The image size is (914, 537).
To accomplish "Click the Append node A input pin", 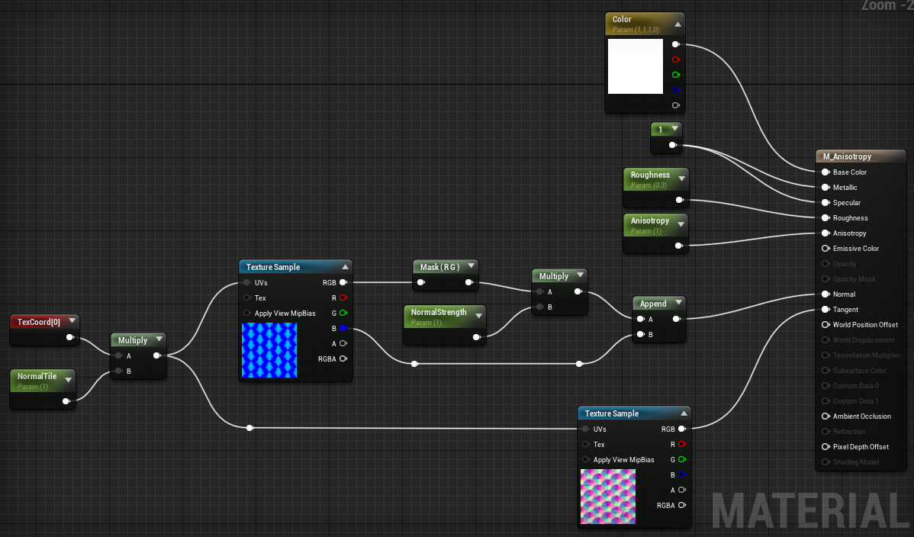I will click(x=641, y=319).
